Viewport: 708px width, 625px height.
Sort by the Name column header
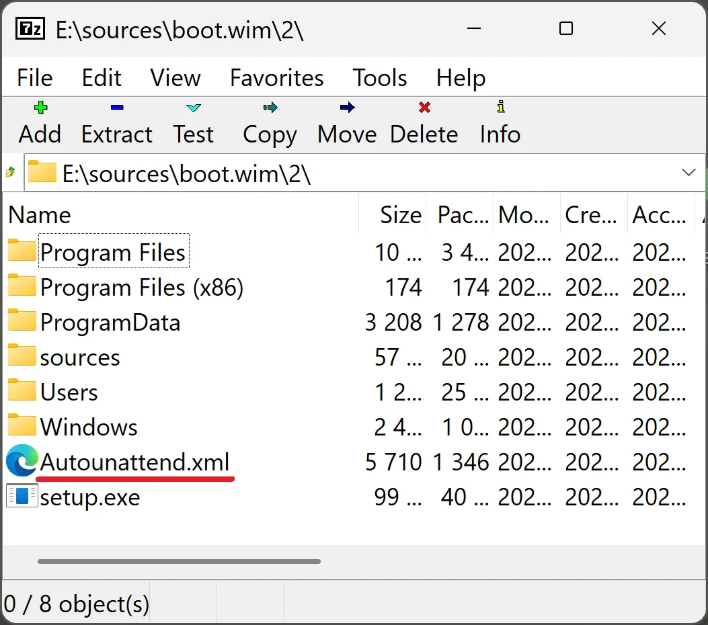click(x=181, y=215)
